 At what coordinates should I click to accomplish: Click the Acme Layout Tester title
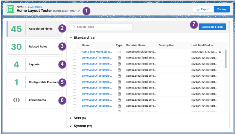34,11
